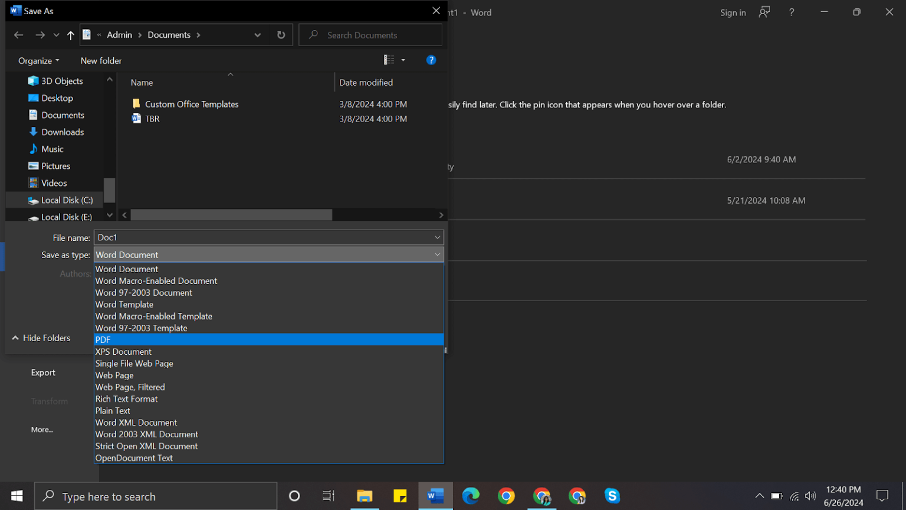
Task: Open Task View from the taskbar
Action: click(x=329, y=496)
